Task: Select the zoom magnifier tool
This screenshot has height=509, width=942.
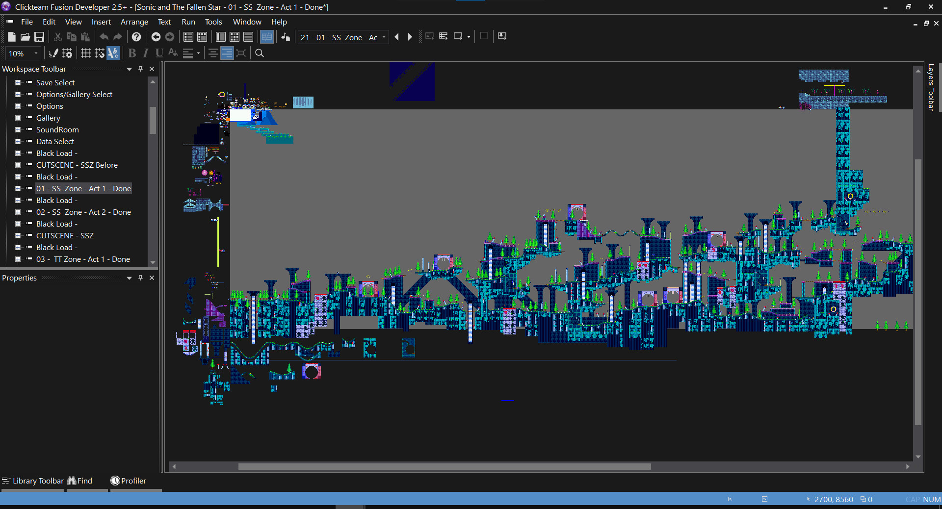Action: point(260,53)
